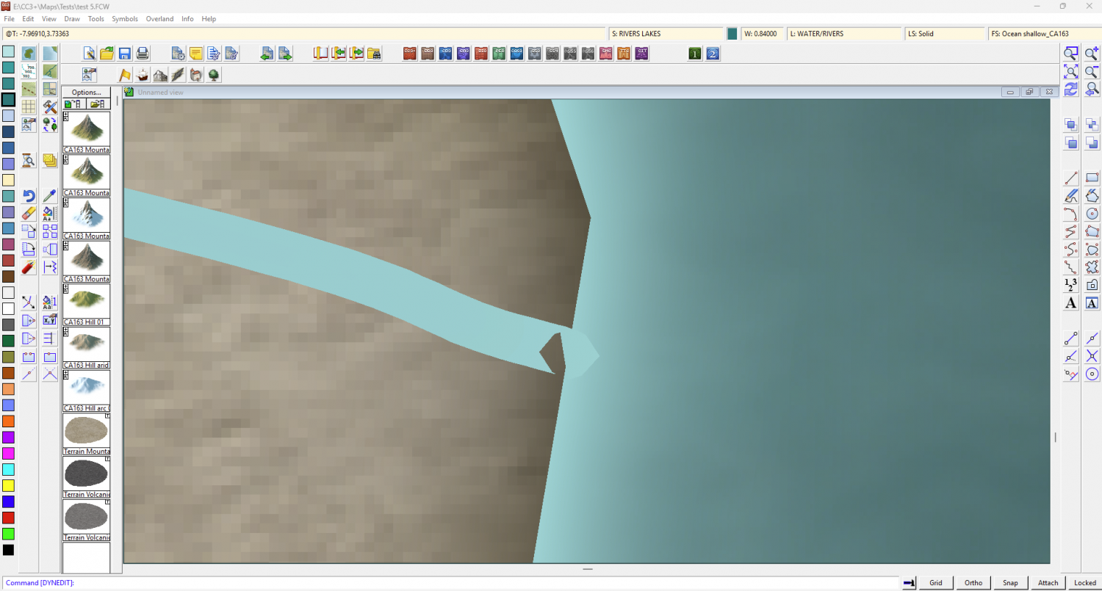Click the Save file icon
This screenshot has height=591, width=1102.
125,53
